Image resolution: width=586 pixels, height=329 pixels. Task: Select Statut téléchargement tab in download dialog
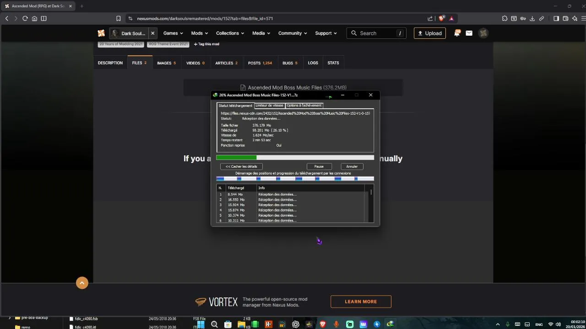(x=235, y=106)
